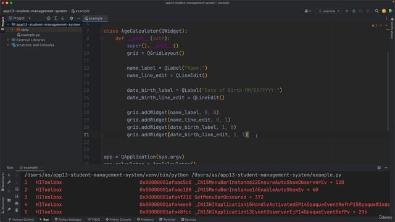Open the orange user avatar icon
Viewport: 395px width, 222px height.
click(384, 11)
